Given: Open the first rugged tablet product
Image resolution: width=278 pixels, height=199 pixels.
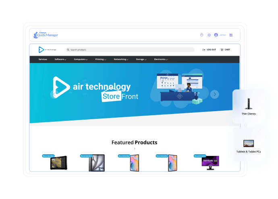Looking at the screenshot, I should pos(58,163).
